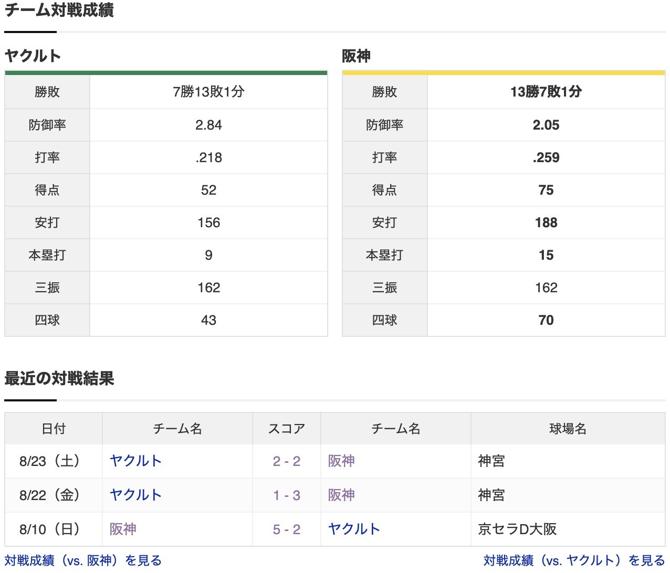Open ヤクルト link in 8/22 match row

coord(135,495)
